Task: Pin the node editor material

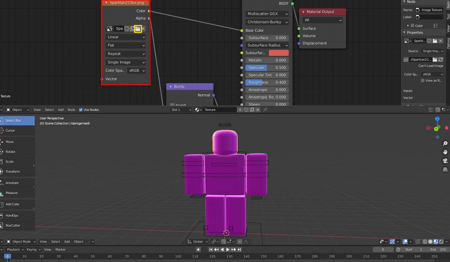Action: [x=265, y=110]
